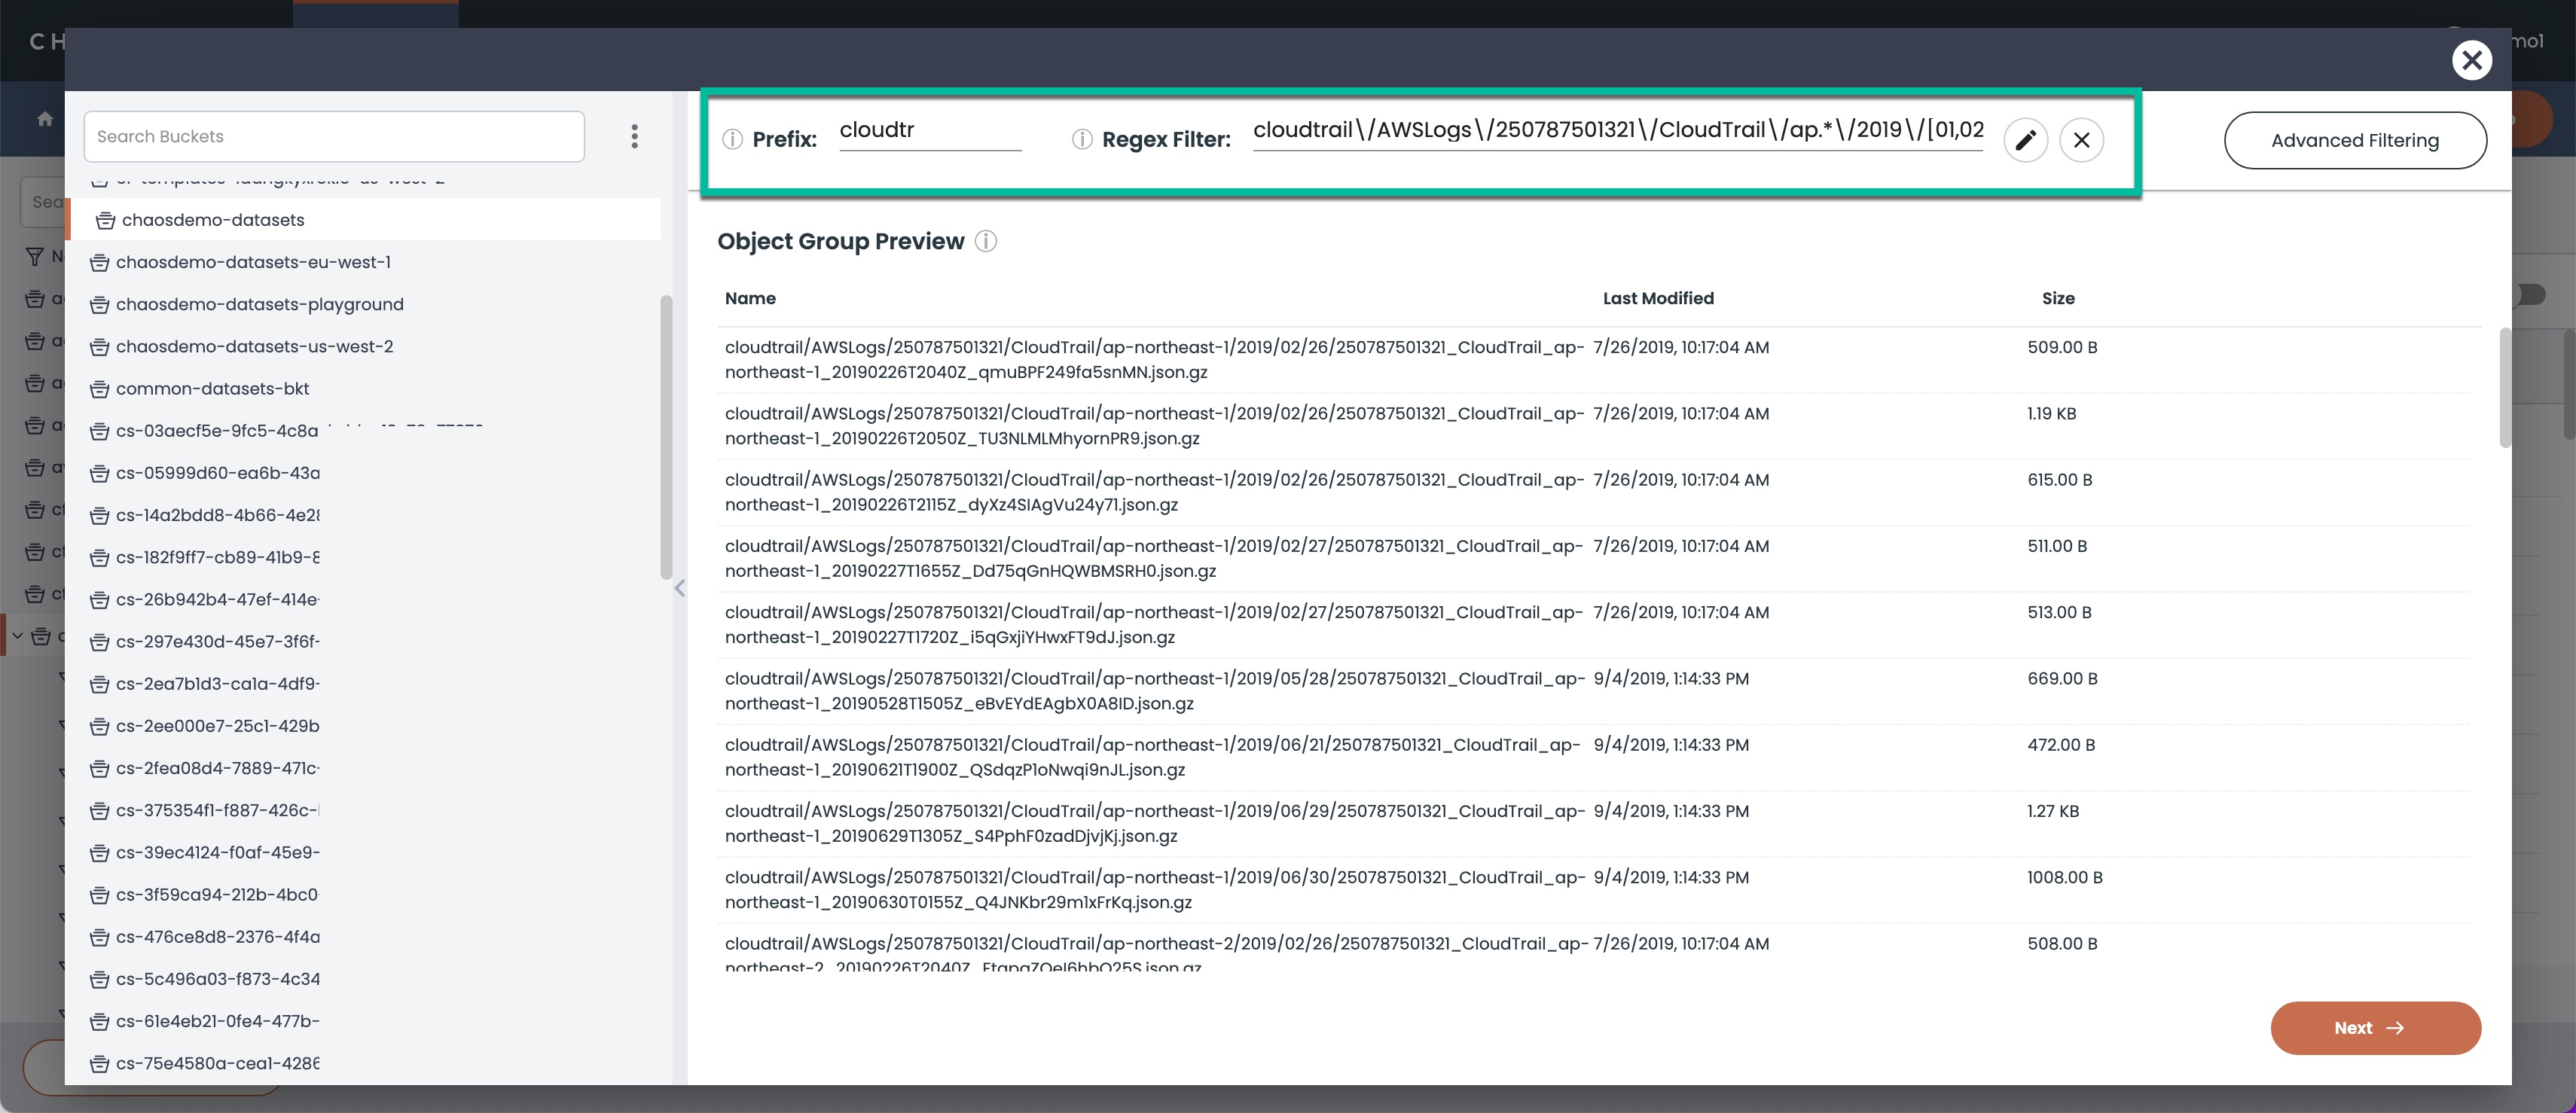The height and width of the screenshot is (1113, 2576).
Task: Close the dialog with top-right X
Action: [2471, 60]
